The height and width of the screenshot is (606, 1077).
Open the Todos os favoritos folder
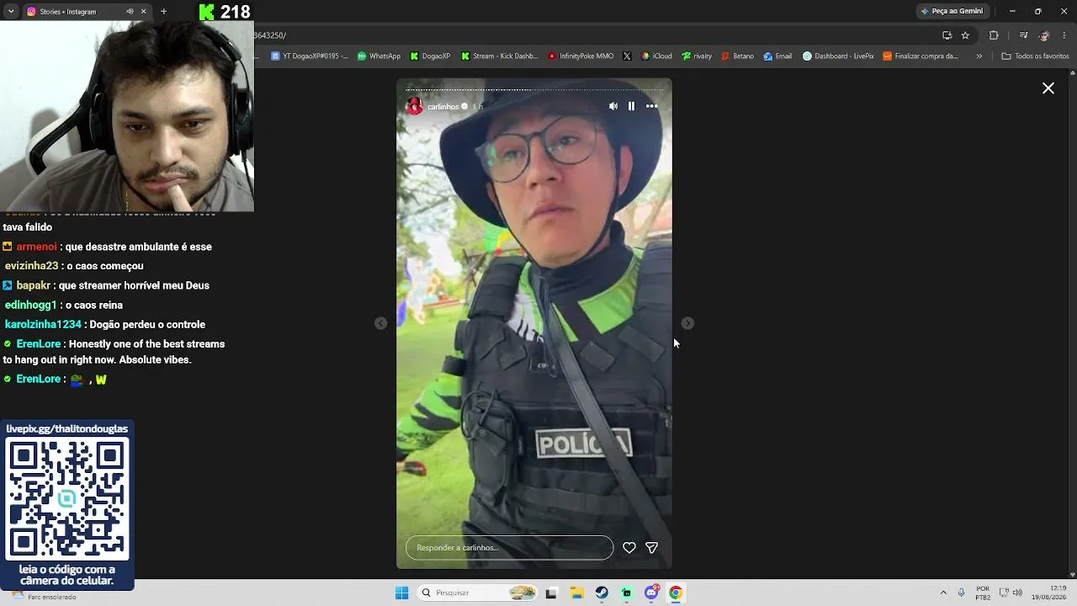point(1035,56)
